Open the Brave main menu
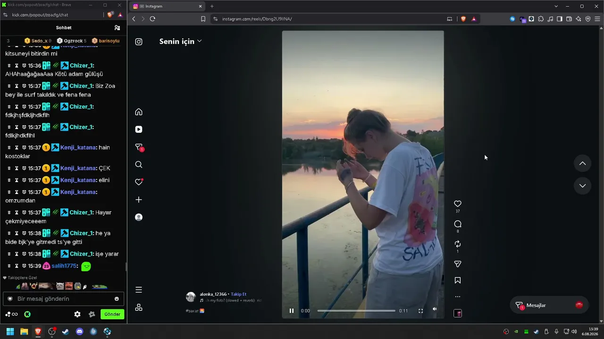Viewport: 604px width, 339px height. (597, 19)
